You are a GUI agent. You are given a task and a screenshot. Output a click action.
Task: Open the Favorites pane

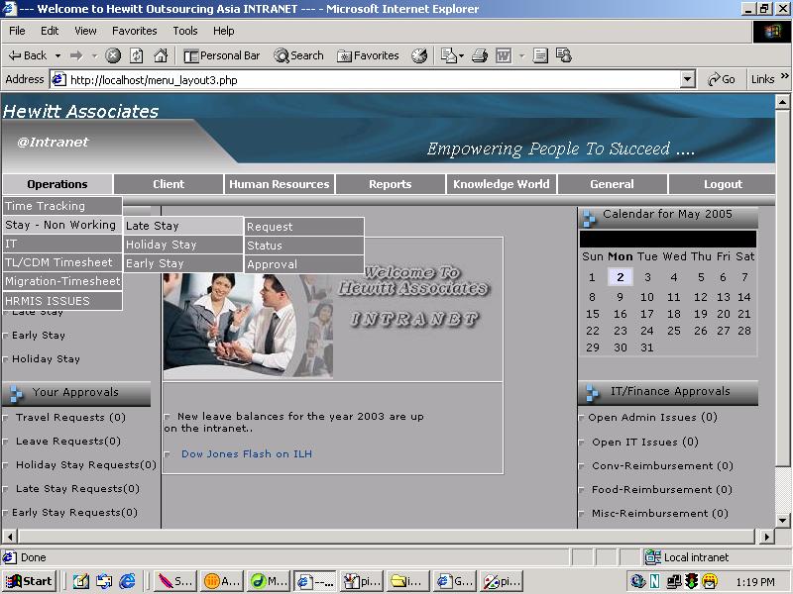tap(368, 55)
